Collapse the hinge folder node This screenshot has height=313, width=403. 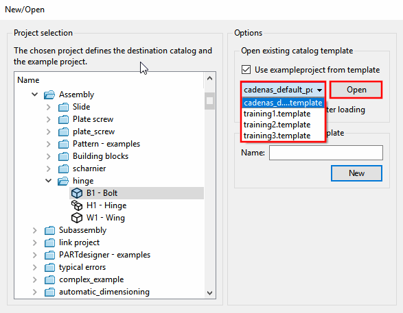pyautogui.click(x=48, y=181)
